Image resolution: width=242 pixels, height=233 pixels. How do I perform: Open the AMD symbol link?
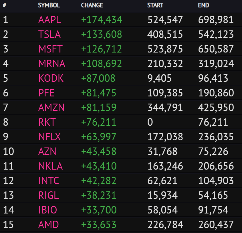tap(48, 225)
